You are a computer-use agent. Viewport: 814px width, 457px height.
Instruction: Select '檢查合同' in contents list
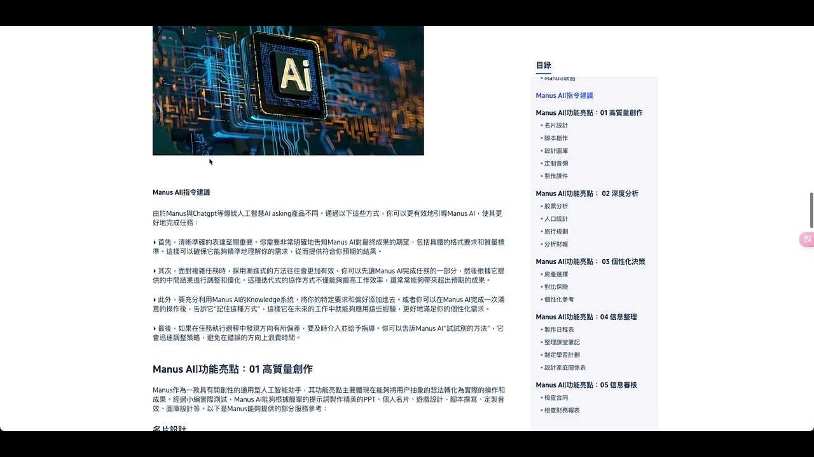pyautogui.click(x=556, y=397)
